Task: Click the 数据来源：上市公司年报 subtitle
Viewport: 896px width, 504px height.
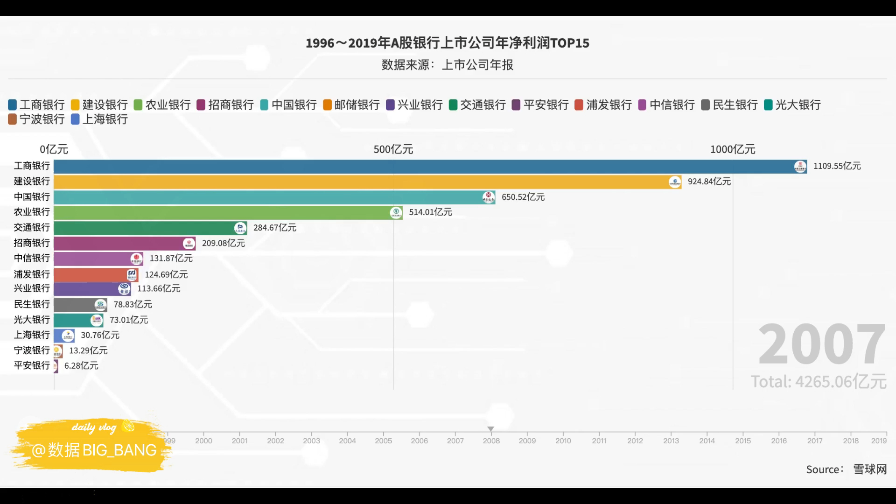Action: click(x=448, y=65)
